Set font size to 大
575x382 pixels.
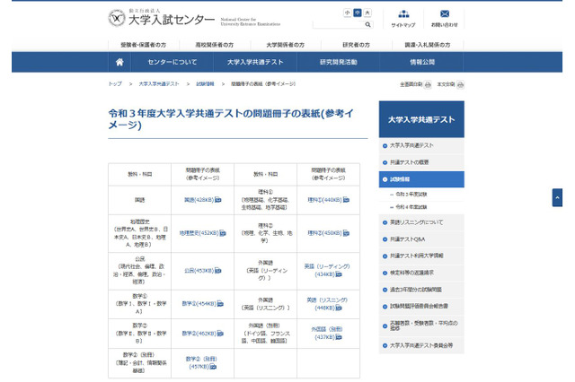click(x=367, y=13)
